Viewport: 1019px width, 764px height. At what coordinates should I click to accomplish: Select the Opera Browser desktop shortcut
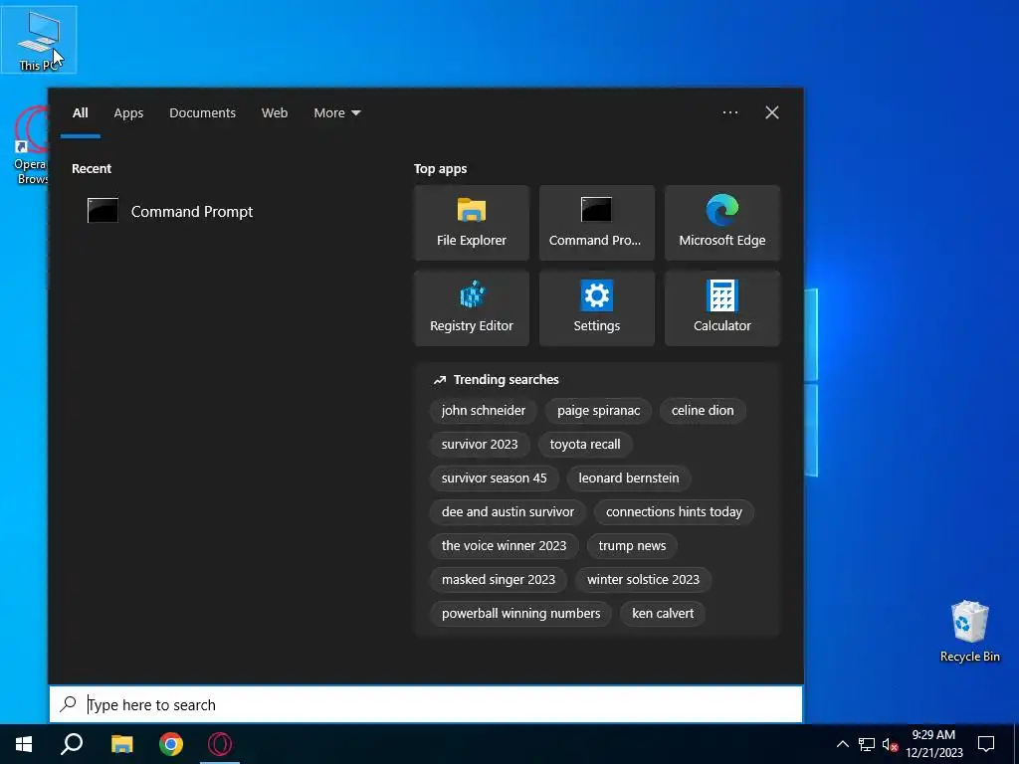coord(30,145)
